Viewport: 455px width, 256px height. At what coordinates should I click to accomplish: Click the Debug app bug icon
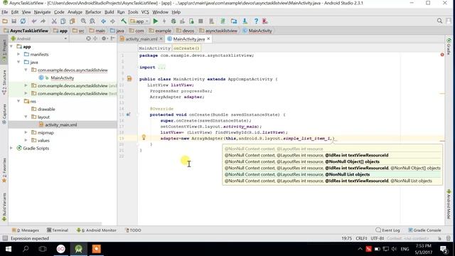point(173,21)
